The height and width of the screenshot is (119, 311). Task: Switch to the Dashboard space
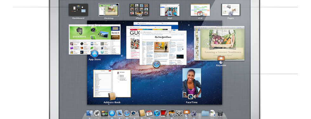78,10
